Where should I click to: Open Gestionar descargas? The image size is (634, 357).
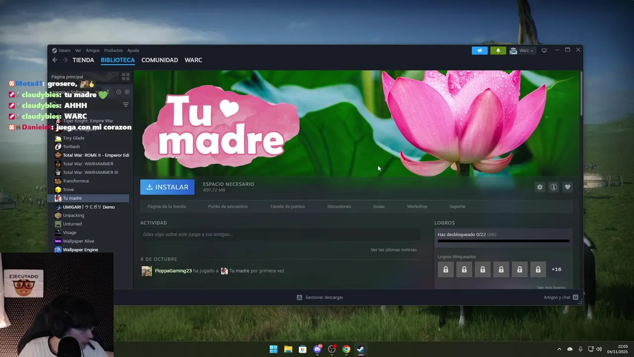click(x=319, y=297)
